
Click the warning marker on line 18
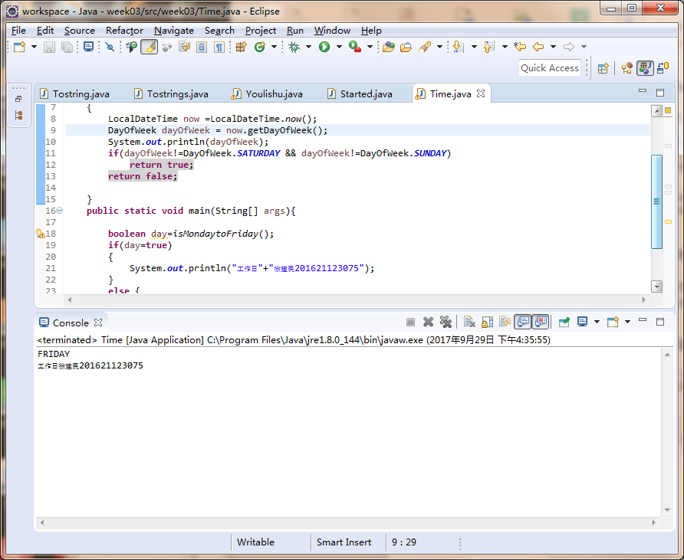click(40, 234)
